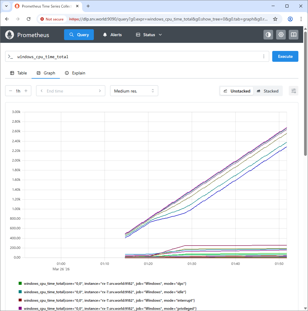Expand the Status dropdown menu
The height and width of the screenshot is (311, 308).
click(x=149, y=35)
